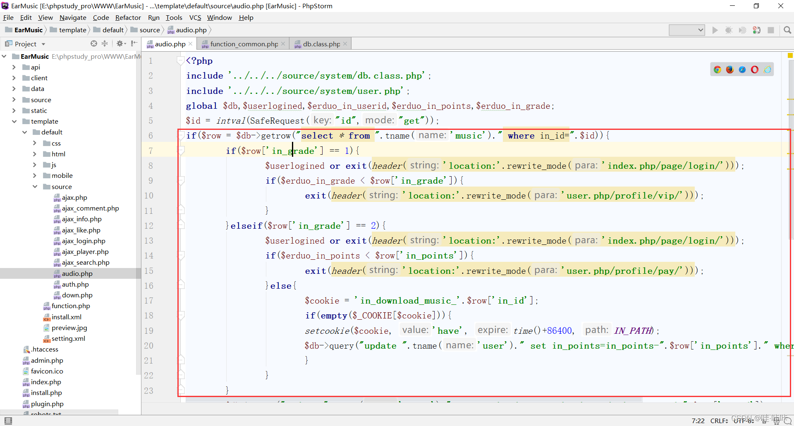Open file in Internet Explorer icon
Image resolution: width=794 pixels, height=426 pixels.
coord(768,69)
